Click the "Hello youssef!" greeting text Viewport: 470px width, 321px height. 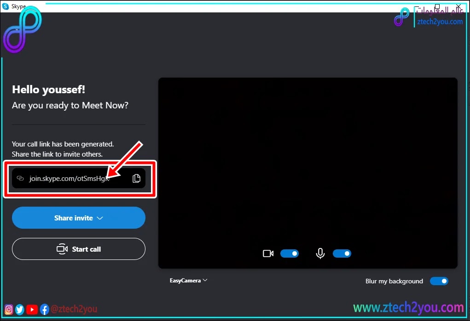click(x=48, y=90)
